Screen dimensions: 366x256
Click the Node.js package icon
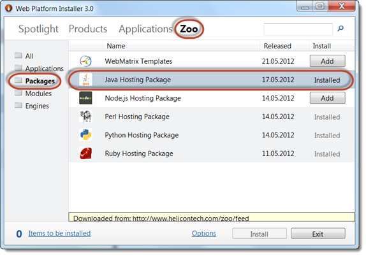(85, 98)
